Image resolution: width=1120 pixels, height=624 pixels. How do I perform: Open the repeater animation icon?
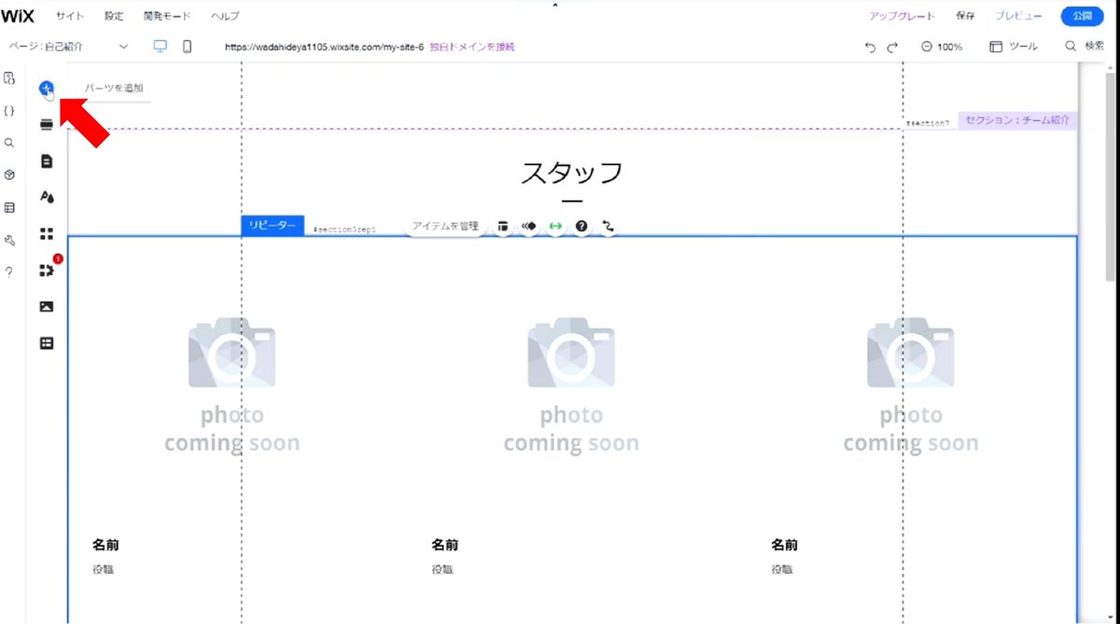[529, 226]
